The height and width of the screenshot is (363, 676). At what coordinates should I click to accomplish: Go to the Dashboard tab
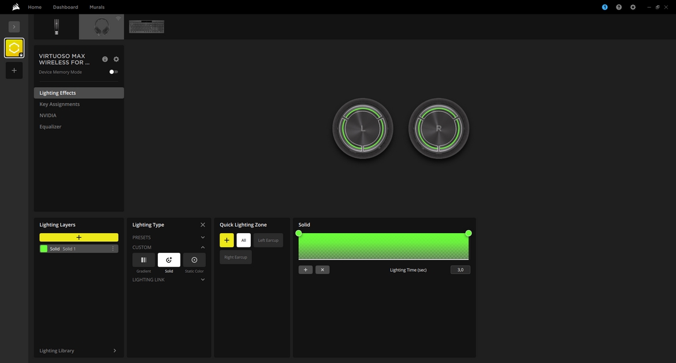(x=65, y=7)
